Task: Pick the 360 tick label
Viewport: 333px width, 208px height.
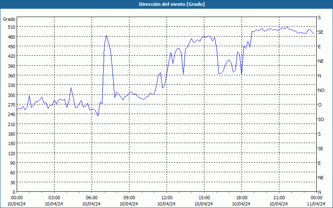Action: [12, 76]
